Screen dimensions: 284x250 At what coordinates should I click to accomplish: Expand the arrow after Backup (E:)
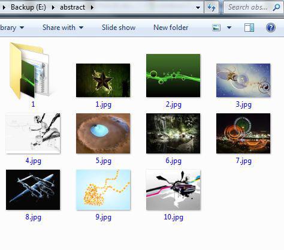coord(53,8)
